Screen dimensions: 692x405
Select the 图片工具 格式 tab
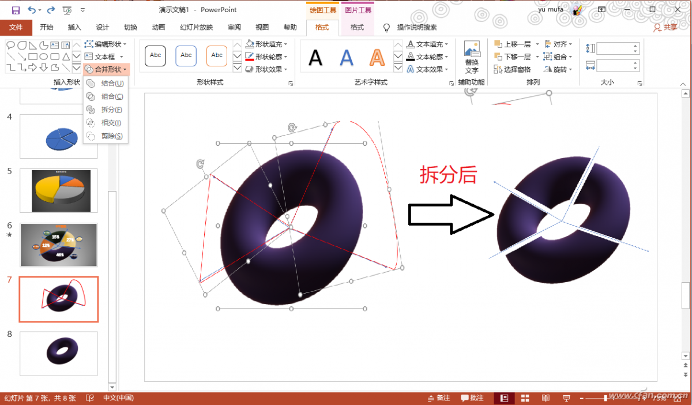coord(357,27)
